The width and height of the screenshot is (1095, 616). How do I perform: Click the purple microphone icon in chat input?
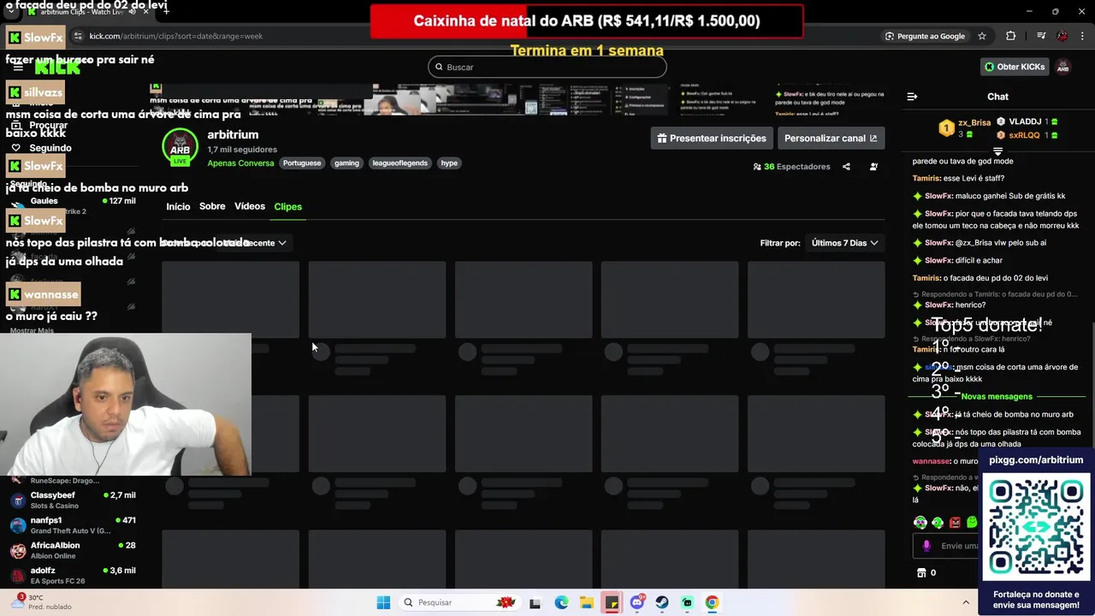(x=926, y=546)
